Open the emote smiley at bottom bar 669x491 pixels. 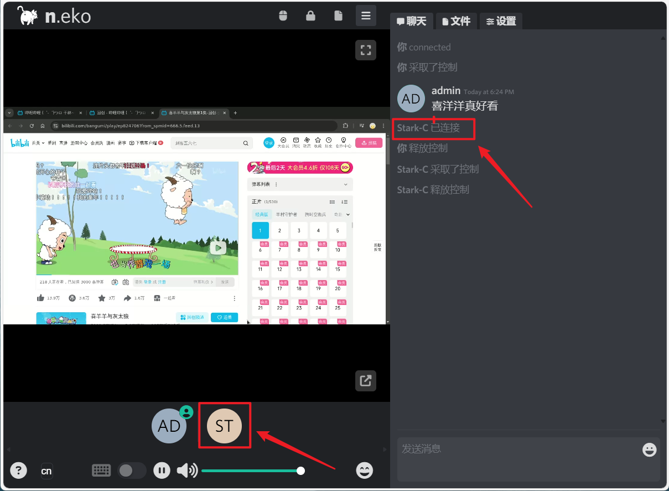pyautogui.click(x=364, y=471)
